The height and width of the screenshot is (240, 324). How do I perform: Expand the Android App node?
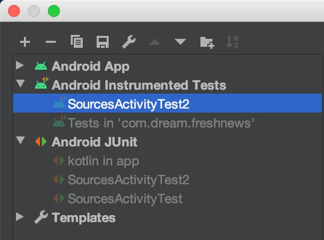(20, 66)
